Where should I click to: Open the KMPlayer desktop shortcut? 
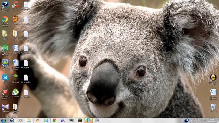tap(5, 108)
